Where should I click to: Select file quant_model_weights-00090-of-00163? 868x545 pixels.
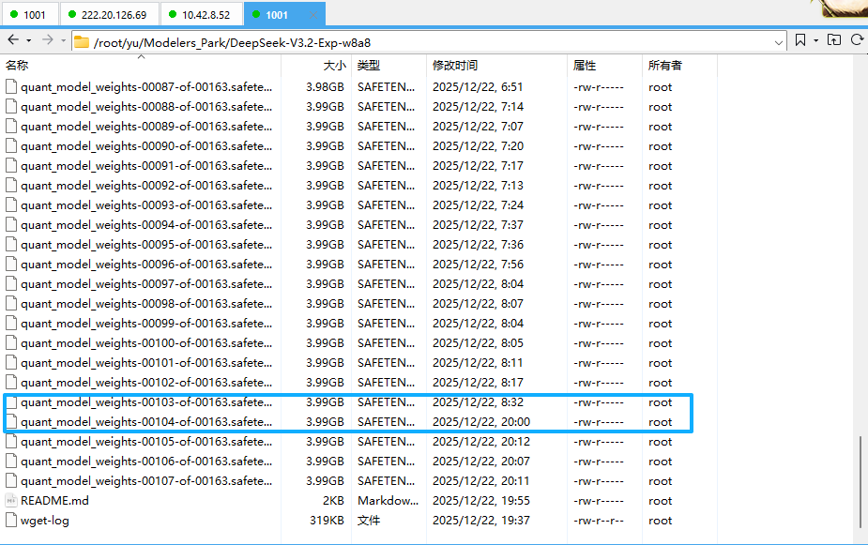(146, 146)
